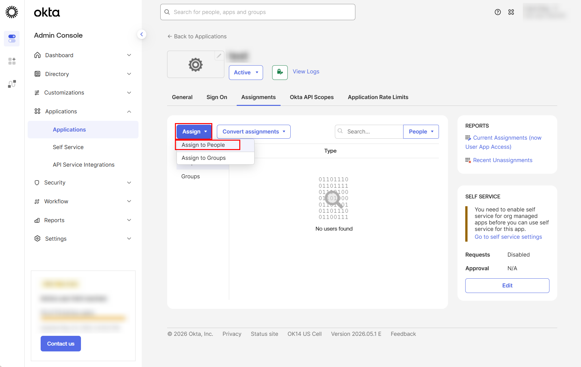This screenshot has width=581, height=367.
Task: Click the Security shield icon
Action: [37, 183]
